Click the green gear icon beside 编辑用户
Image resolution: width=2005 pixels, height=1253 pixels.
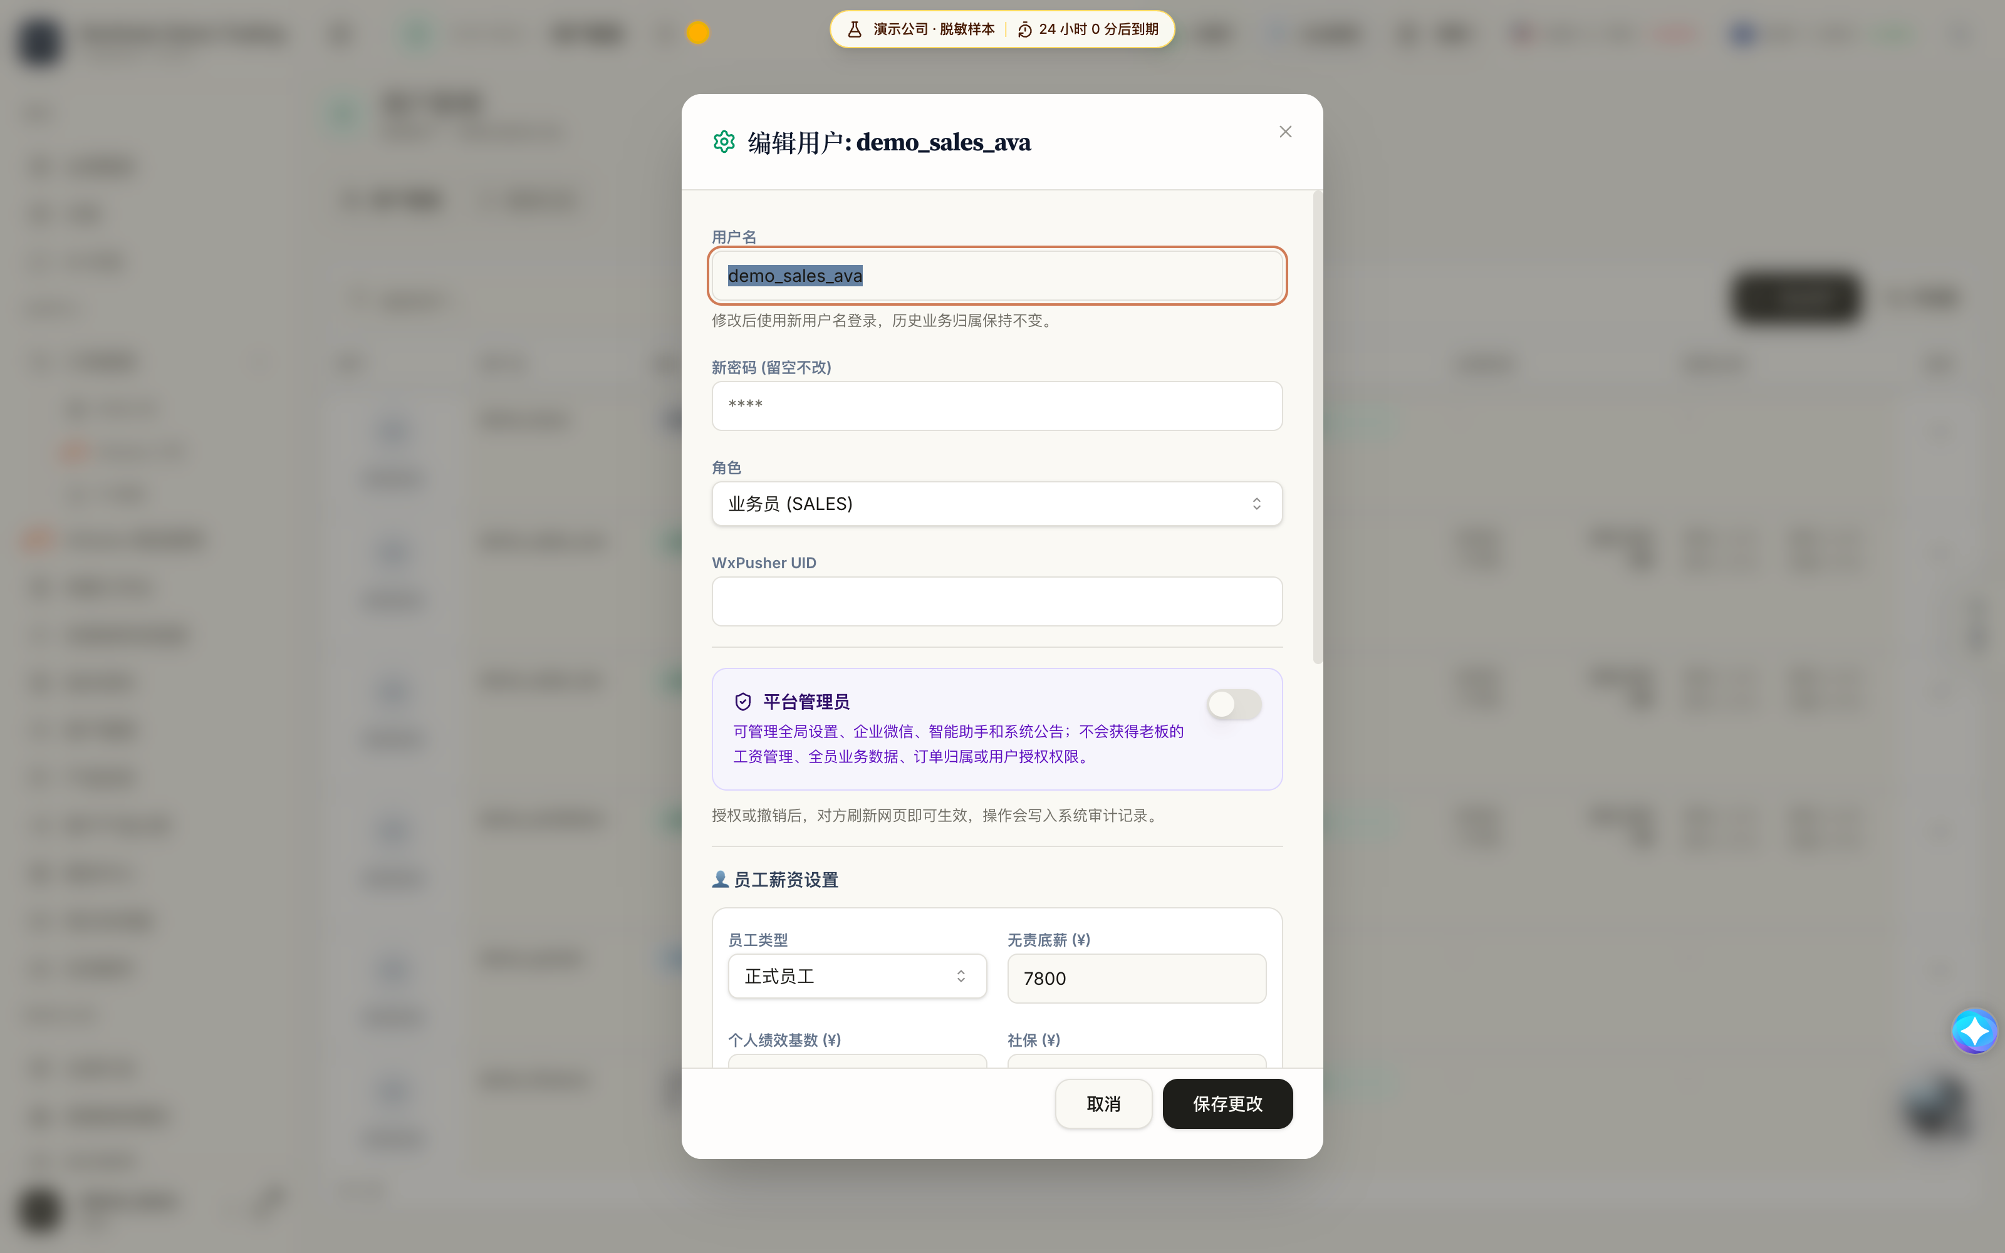pyautogui.click(x=724, y=142)
